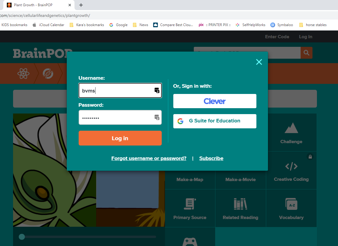338x246 pixels.
Task: Click Log In in top navigation bar
Action: pyautogui.click(x=305, y=37)
